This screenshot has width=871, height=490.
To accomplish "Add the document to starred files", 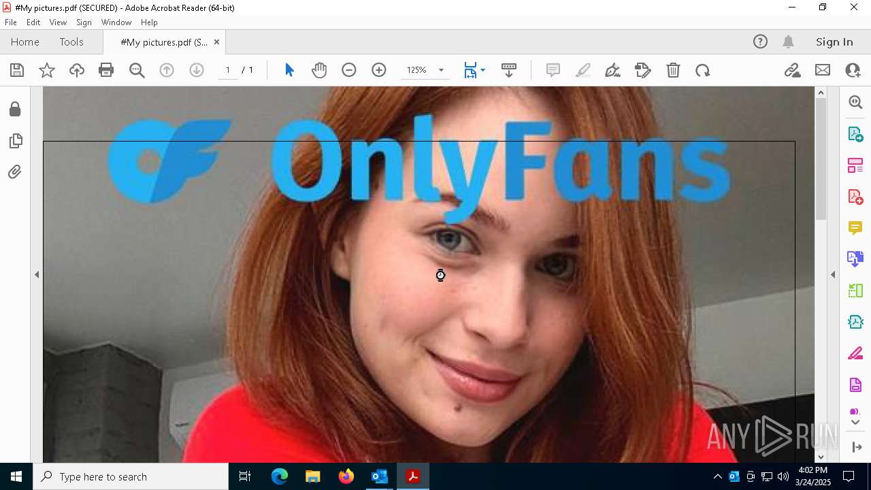I will pos(47,70).
